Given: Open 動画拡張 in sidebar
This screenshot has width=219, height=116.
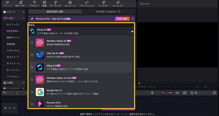Looking at the screenshot, I should coord(11,44).
